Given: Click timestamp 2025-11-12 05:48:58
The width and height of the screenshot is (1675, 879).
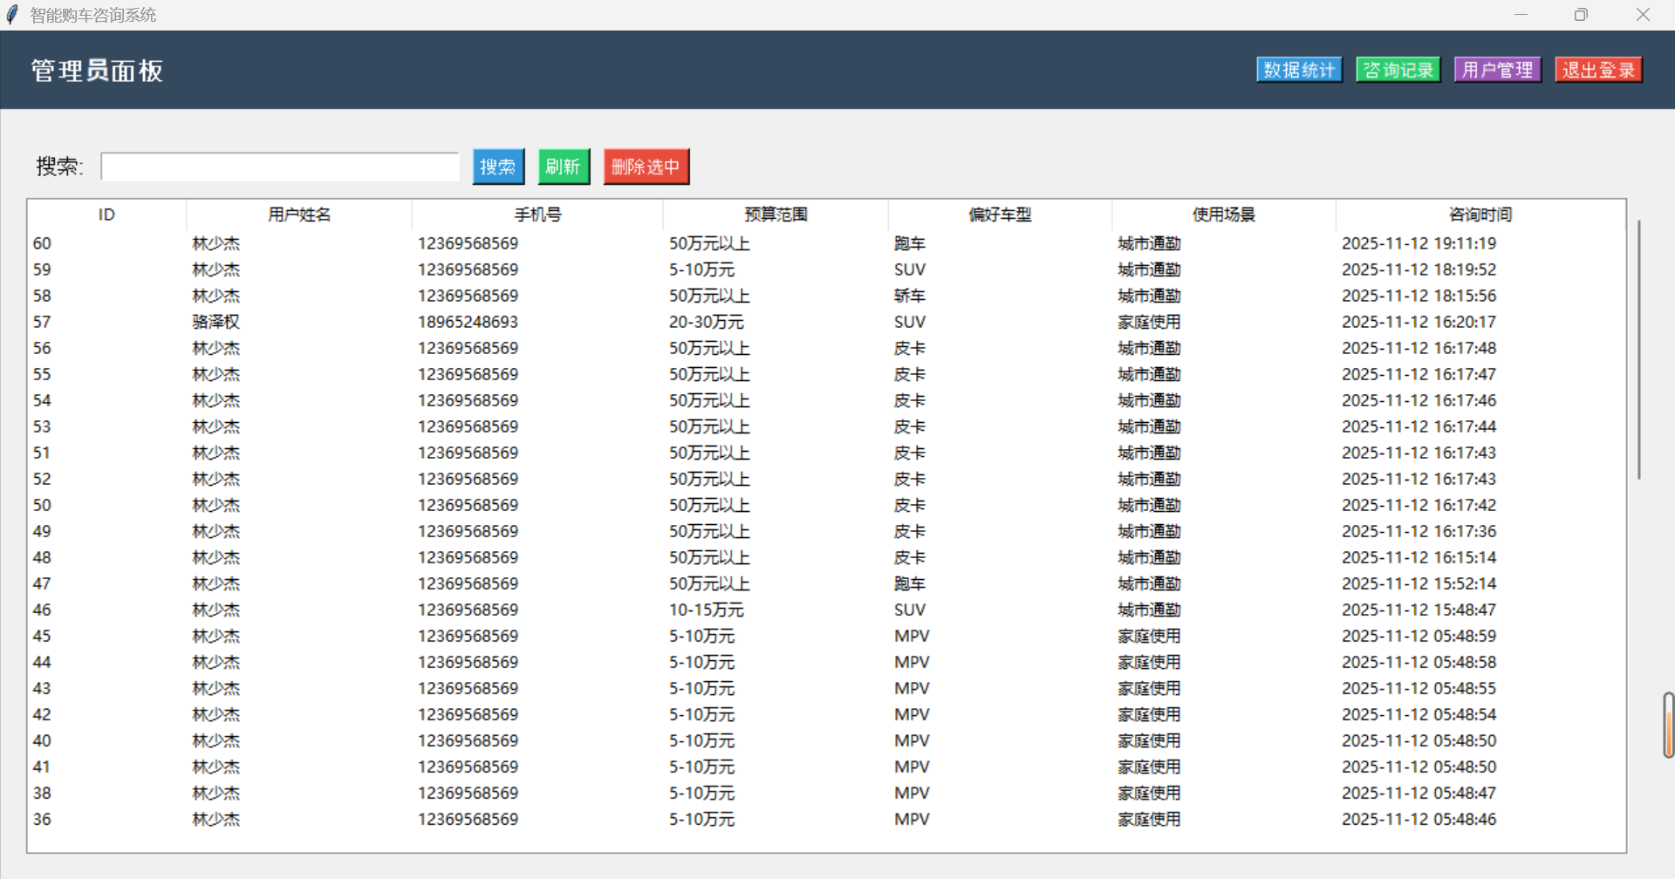Looking at the screenshot, I should 1419,662.
